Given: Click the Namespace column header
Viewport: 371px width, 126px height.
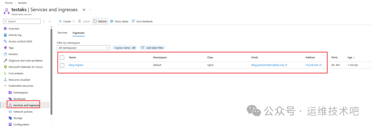Looking at the screenshot, I should pyautogui.click(x=160, y=57).
